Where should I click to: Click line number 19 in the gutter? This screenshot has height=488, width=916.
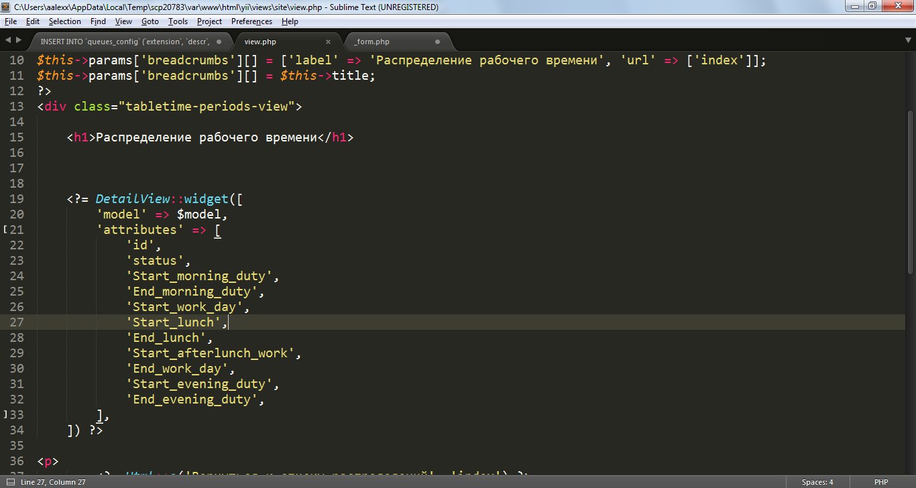(x=17, y=199)
